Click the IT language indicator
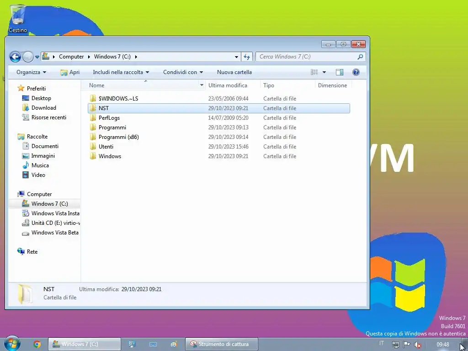The height and width of the screenshot is (351, 468). (382, 343)
